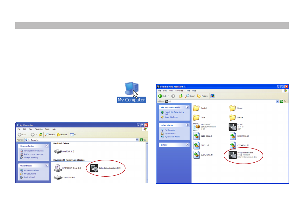The width and height of the screenshot is (304, 213).
Task: Open Favorites menu in My Computer window
Action: pos(39,129)
